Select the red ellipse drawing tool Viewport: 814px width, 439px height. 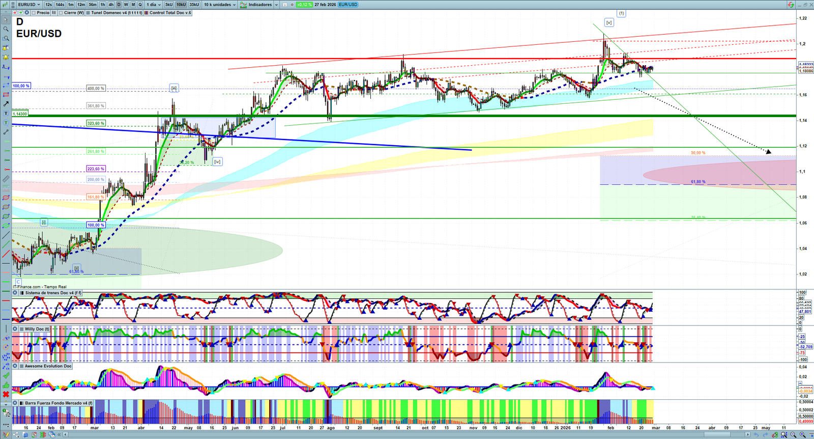[6, 198]
